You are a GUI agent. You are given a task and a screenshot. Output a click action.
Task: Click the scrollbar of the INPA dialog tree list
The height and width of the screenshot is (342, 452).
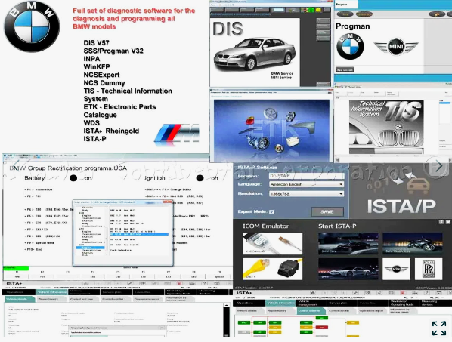tap(107, 230)
